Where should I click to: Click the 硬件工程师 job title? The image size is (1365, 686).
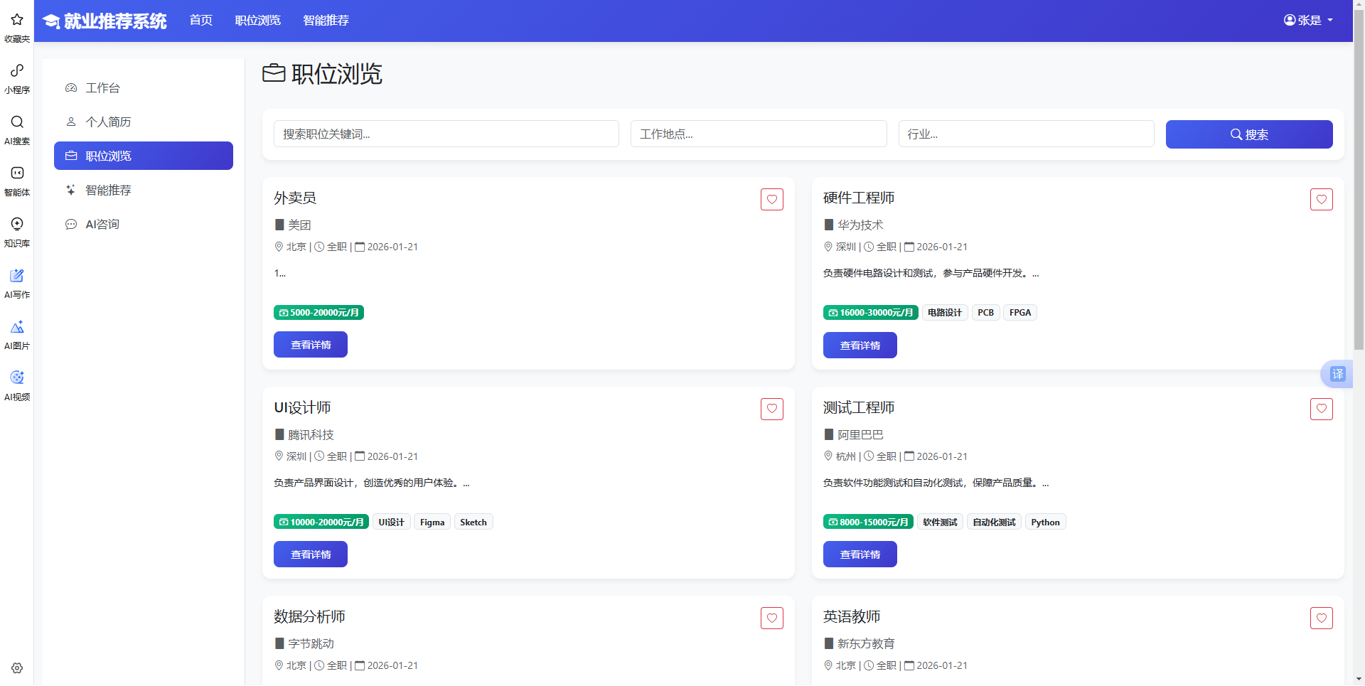pyautogui.click(x=859, y=198)
